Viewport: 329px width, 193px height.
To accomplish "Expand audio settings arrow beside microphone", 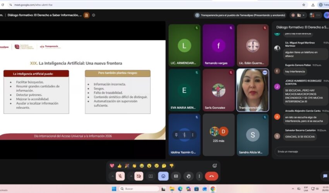I will pos(113,176).
